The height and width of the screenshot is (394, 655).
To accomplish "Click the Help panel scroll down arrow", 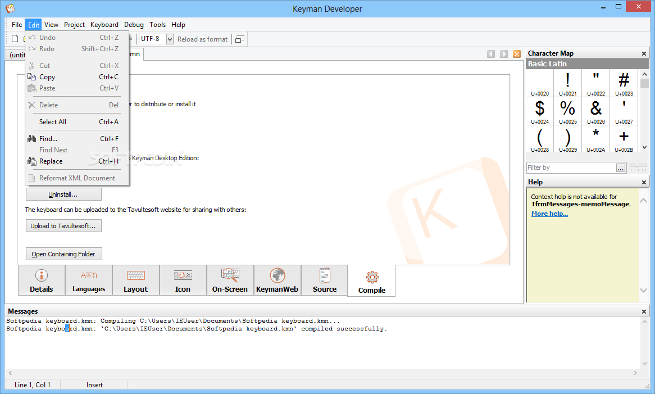I will (x=643, y=290).
